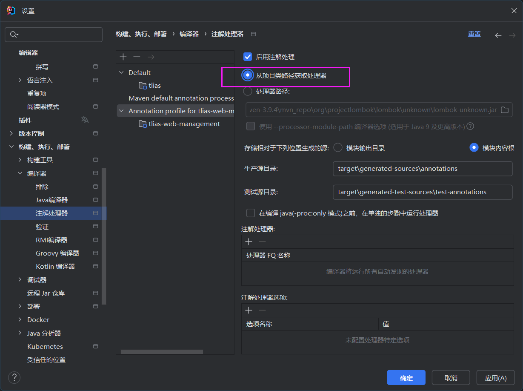Enable running processors in separate step checkbox
The image size is (523, 391).
[251, 213]
